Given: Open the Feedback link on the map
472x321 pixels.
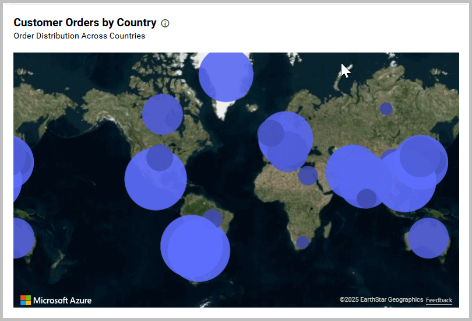Looking at the screenshot, I should (439, 300).
